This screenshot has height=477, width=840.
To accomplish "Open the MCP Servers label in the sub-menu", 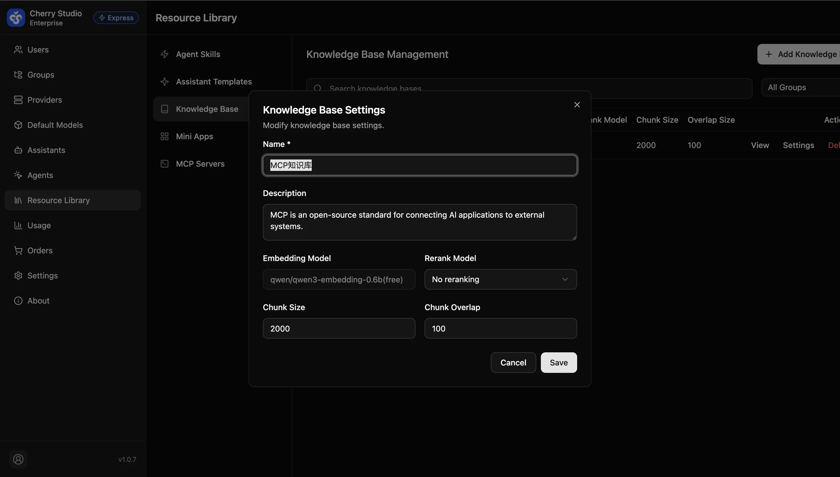I will point(200,164).
